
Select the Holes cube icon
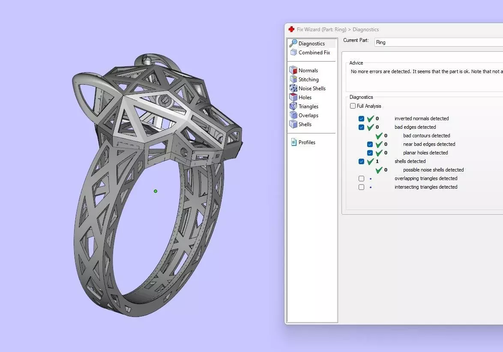293,97
